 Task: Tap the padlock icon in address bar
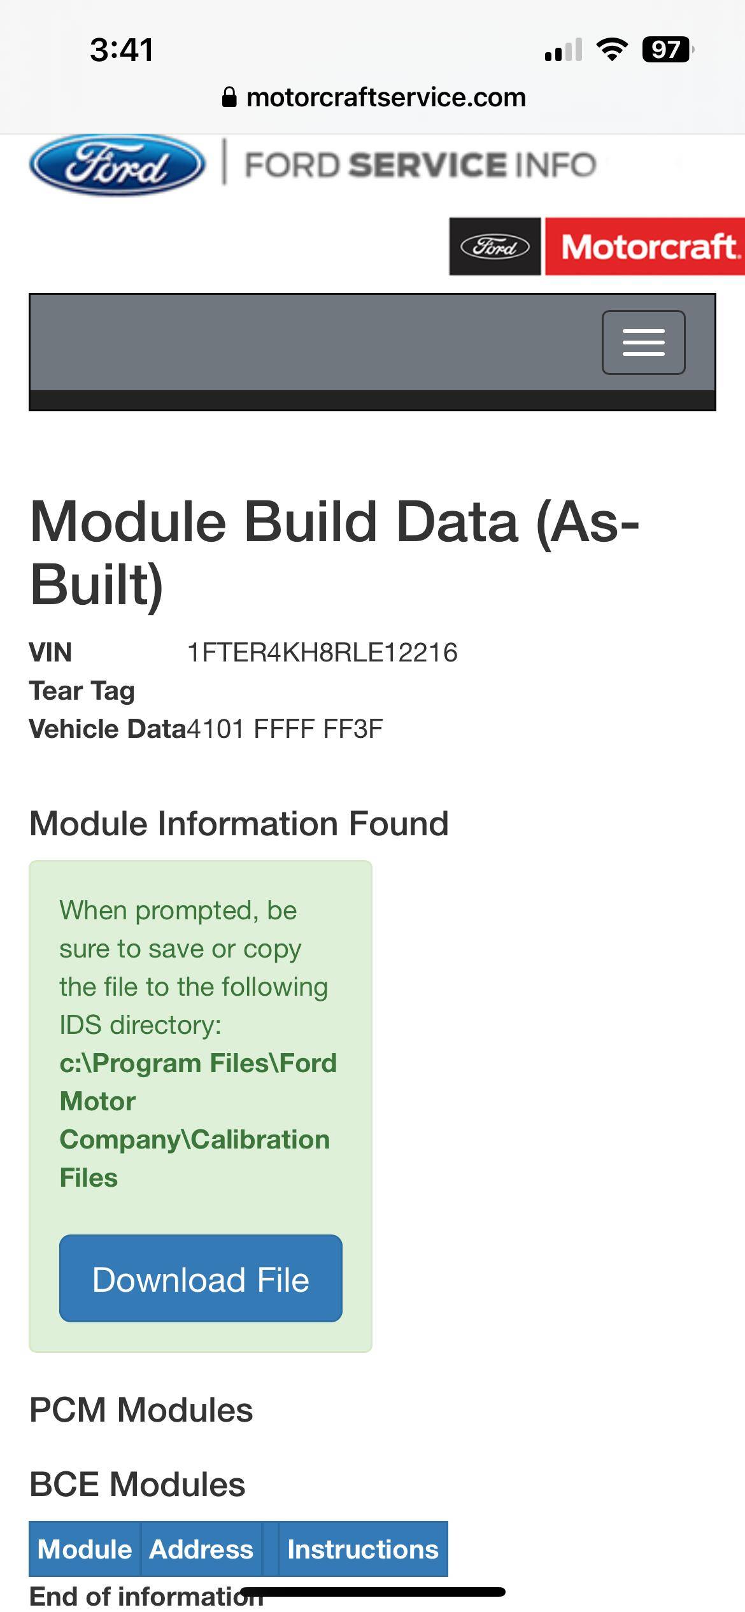(229, 97)
